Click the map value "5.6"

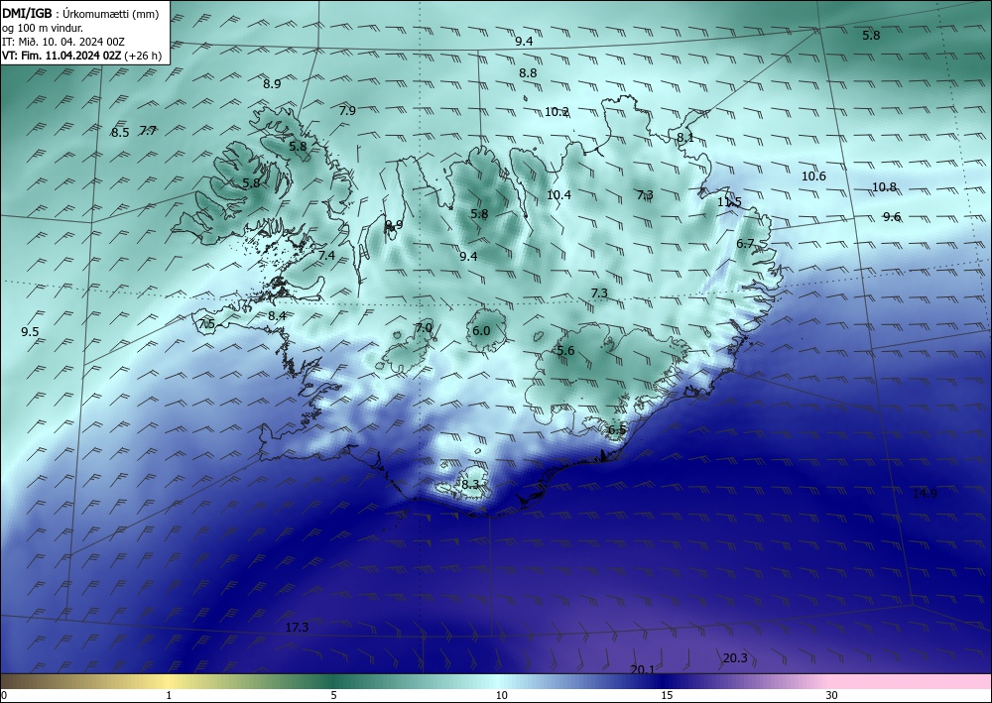click(565, 351)
